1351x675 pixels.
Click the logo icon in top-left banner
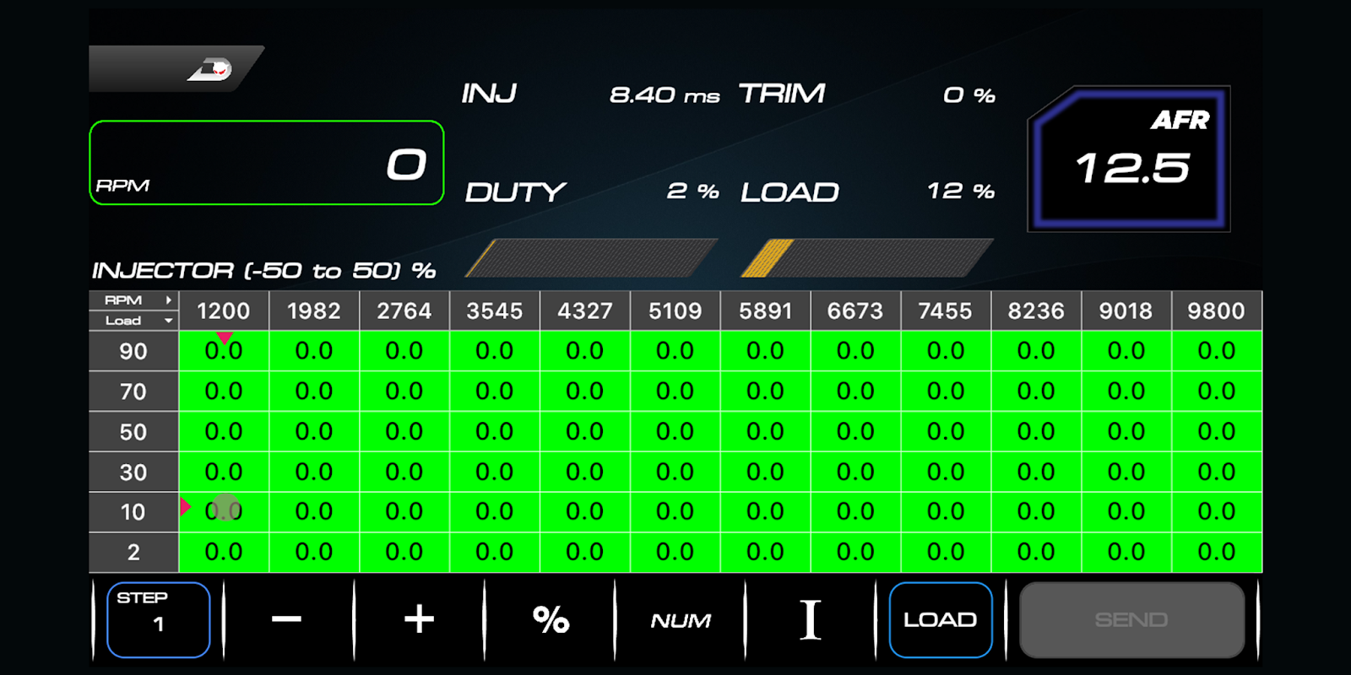pyautogui.click(x=210, y=69)
